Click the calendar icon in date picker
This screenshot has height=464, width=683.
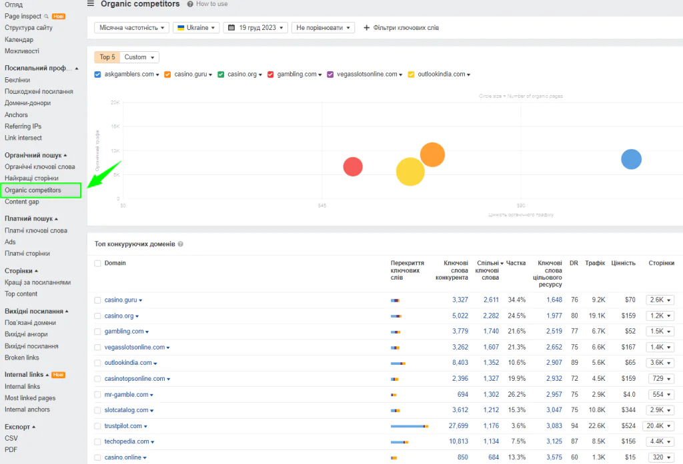[x=231, y=27]
